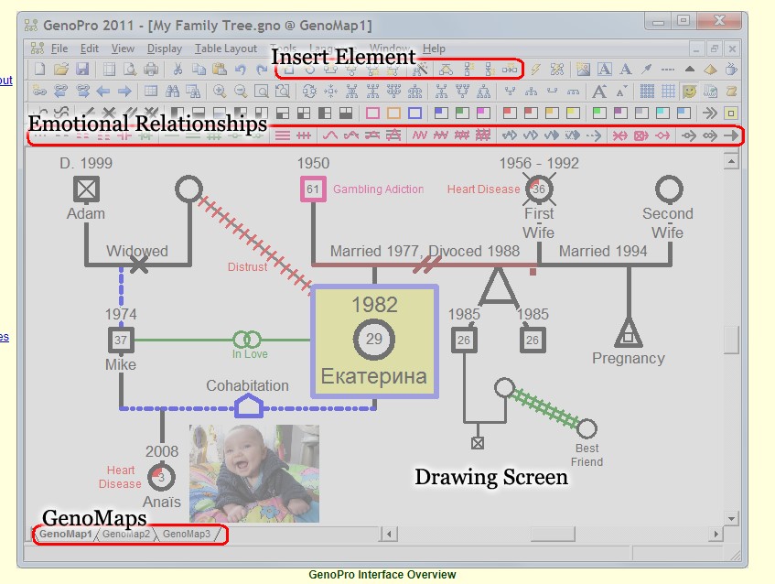775x584 pixels.
Task: Click the Zoom In magnifier icon
Action: (x=220, y=92)
